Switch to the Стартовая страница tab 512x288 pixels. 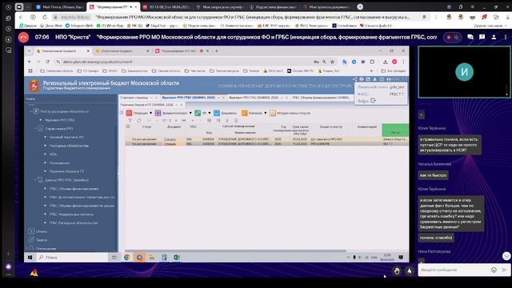point(134,98)
